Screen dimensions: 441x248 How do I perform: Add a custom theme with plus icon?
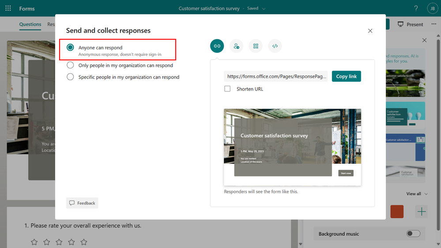pyautogui.click(x=421, y=211)
